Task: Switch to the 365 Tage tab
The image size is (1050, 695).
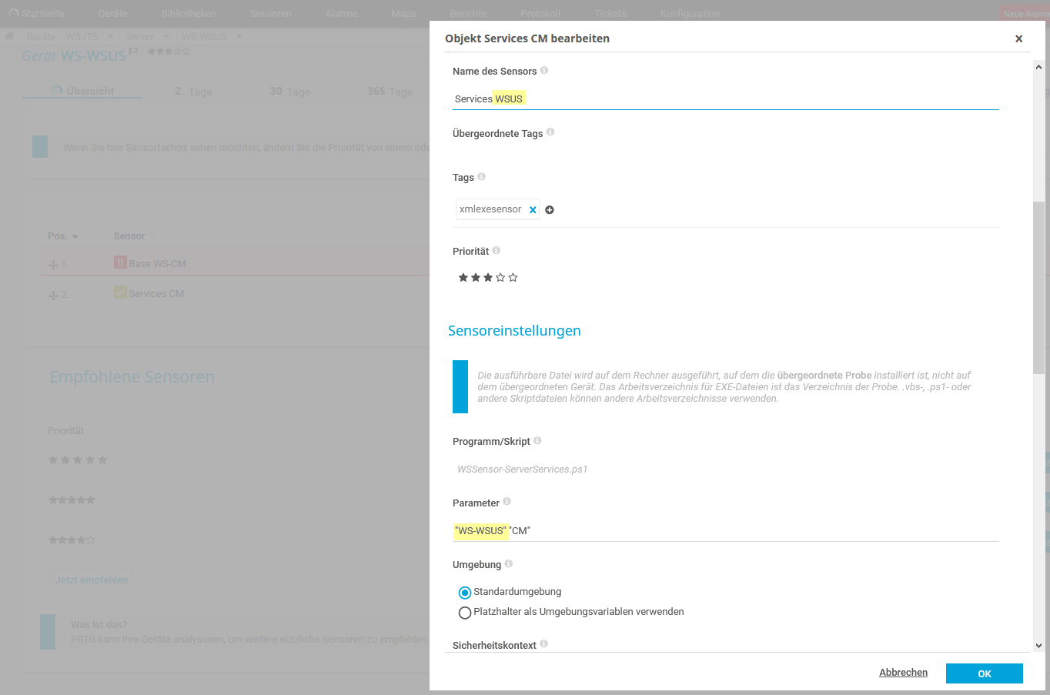Action: 390,91
